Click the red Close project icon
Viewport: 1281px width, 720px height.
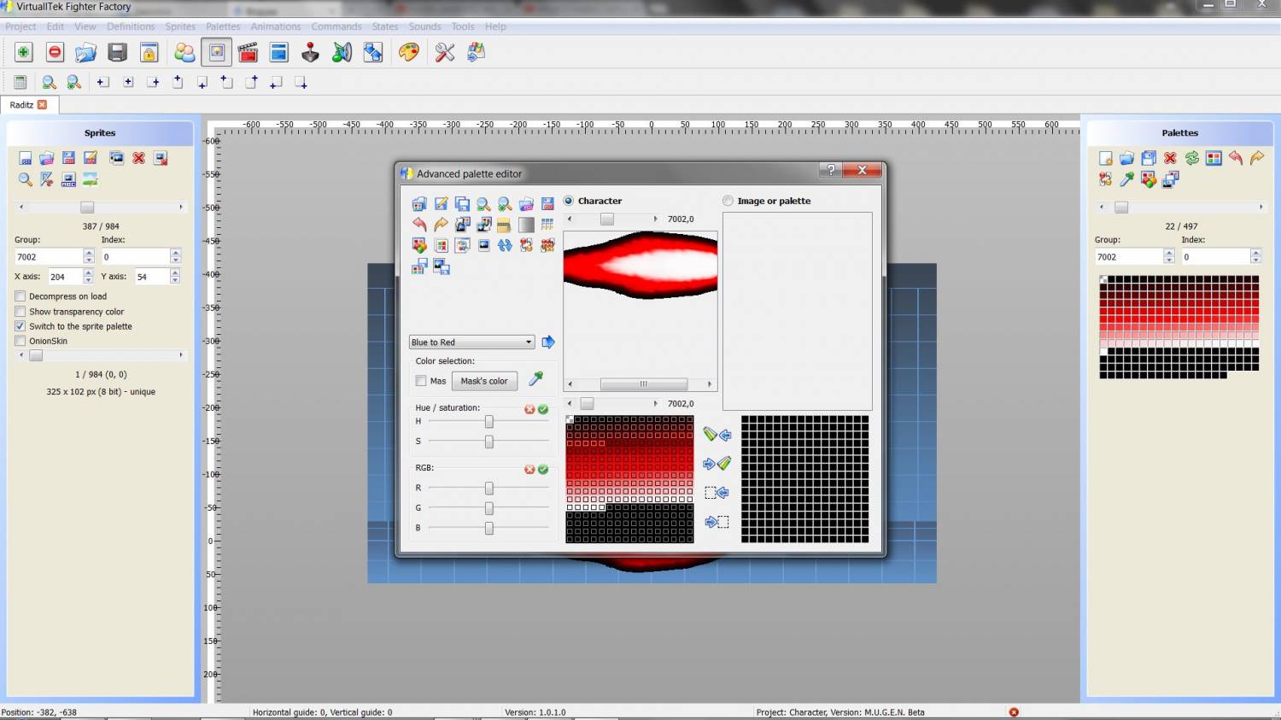point(55,53)
